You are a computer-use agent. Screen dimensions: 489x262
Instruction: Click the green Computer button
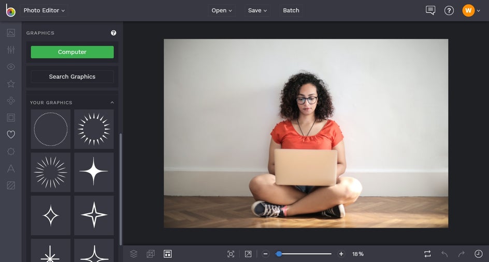click(x=73, y=52)
